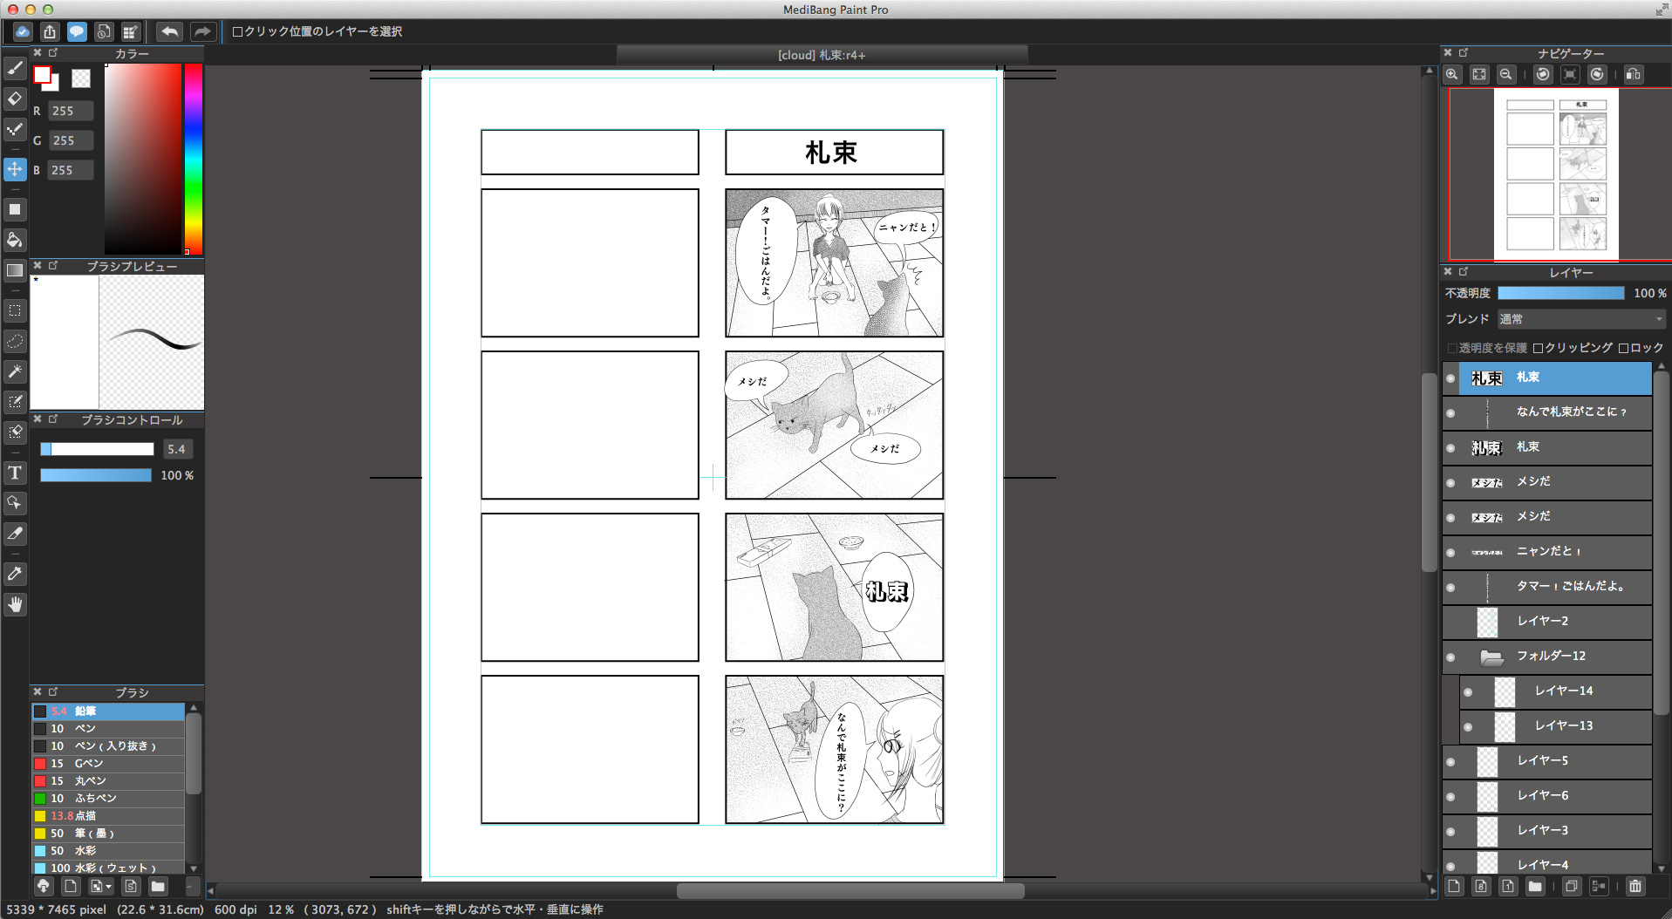Hide the レイヤー14 layer
Viewport: 1672px width, 919px height.
click(1468, 692)
